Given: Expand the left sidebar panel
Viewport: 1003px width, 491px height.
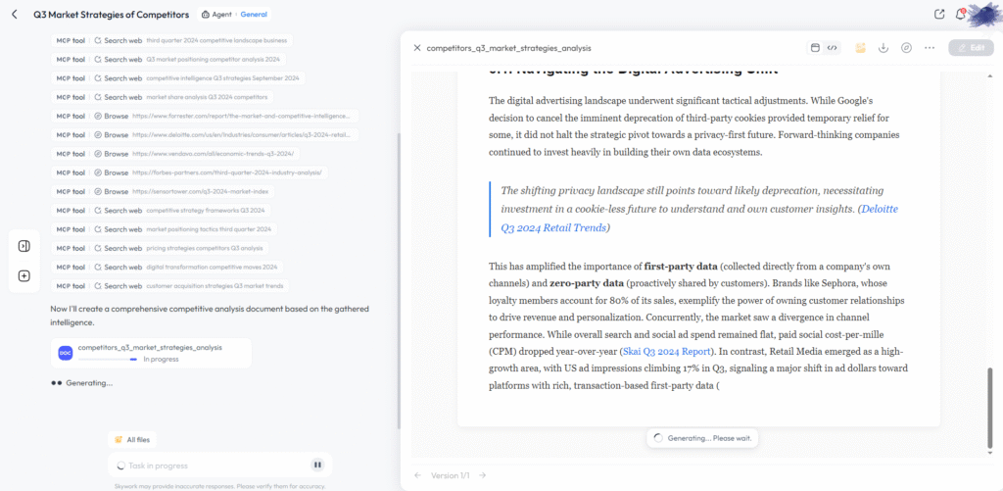Looking at the screenshot, I should pos(24,246).
